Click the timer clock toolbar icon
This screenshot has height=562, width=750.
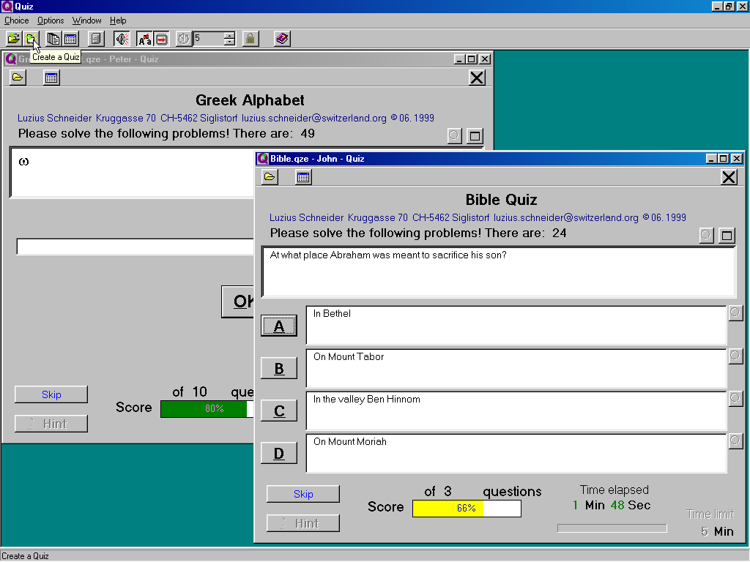tap(183, 39)
